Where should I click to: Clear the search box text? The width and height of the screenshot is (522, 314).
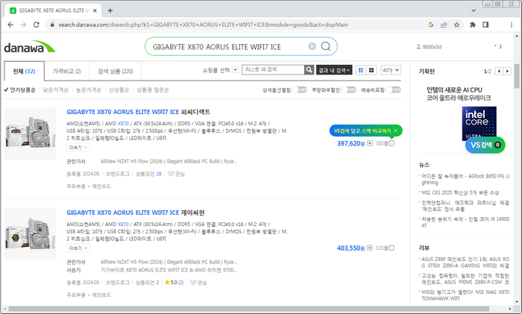pyautogui.click(x=312, y=46)
